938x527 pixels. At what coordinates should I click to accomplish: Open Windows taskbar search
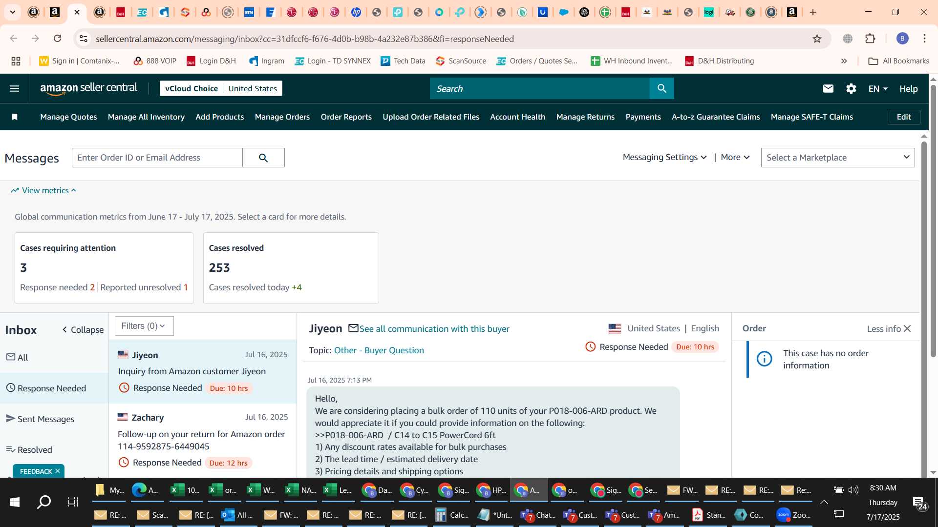pyautogui.click(x=44, y=502)
